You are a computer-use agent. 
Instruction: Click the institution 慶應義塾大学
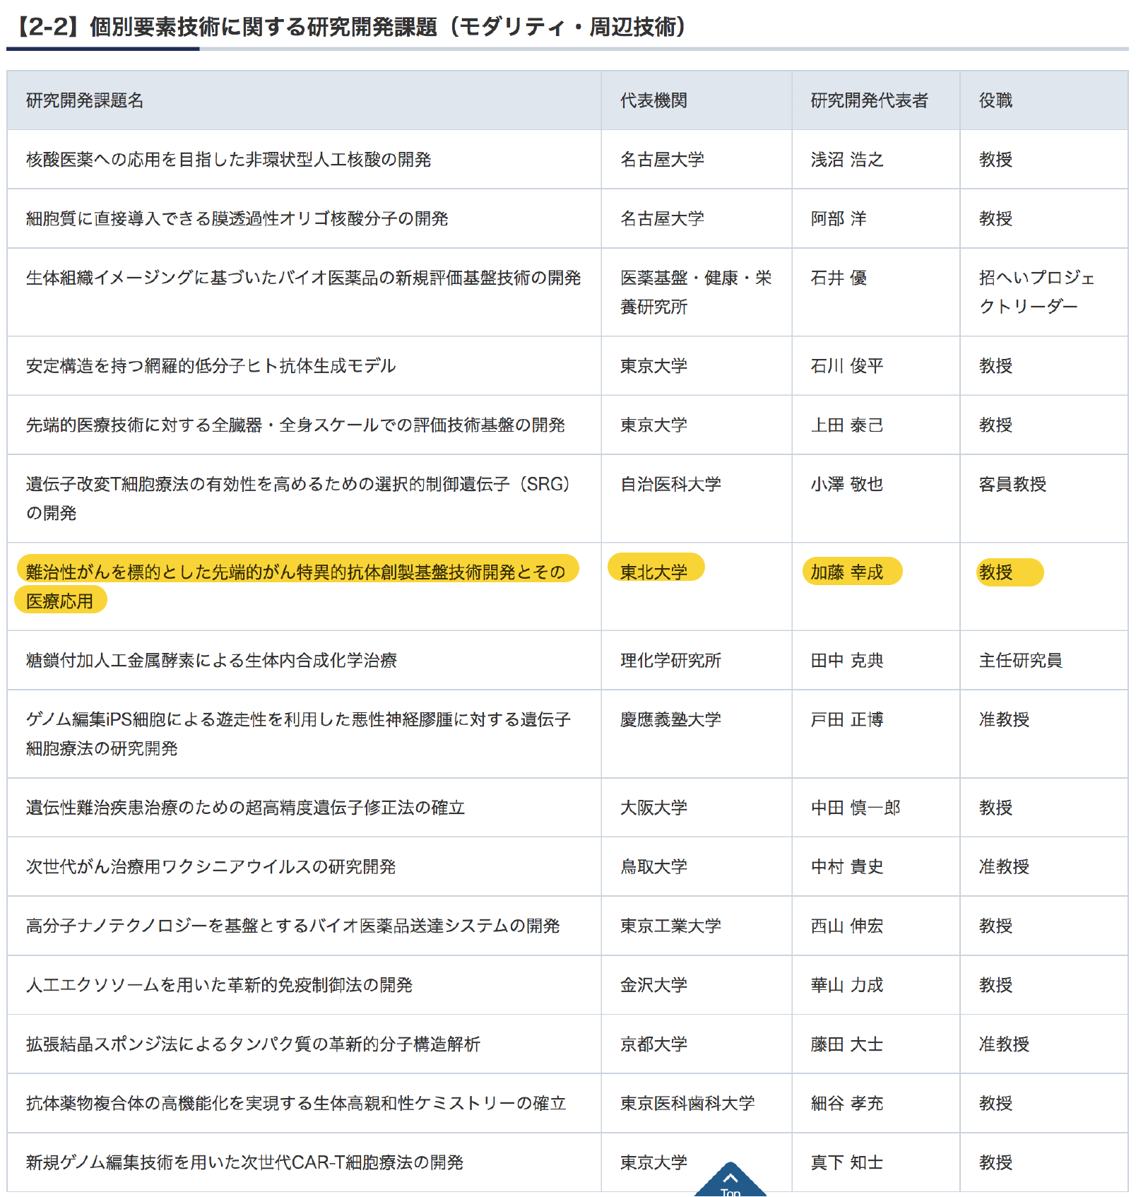[670, 720]
